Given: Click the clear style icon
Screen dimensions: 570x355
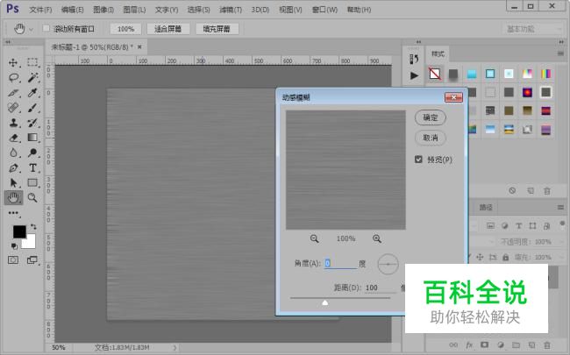Looking at the screenshot, I should tap(512, 190).
